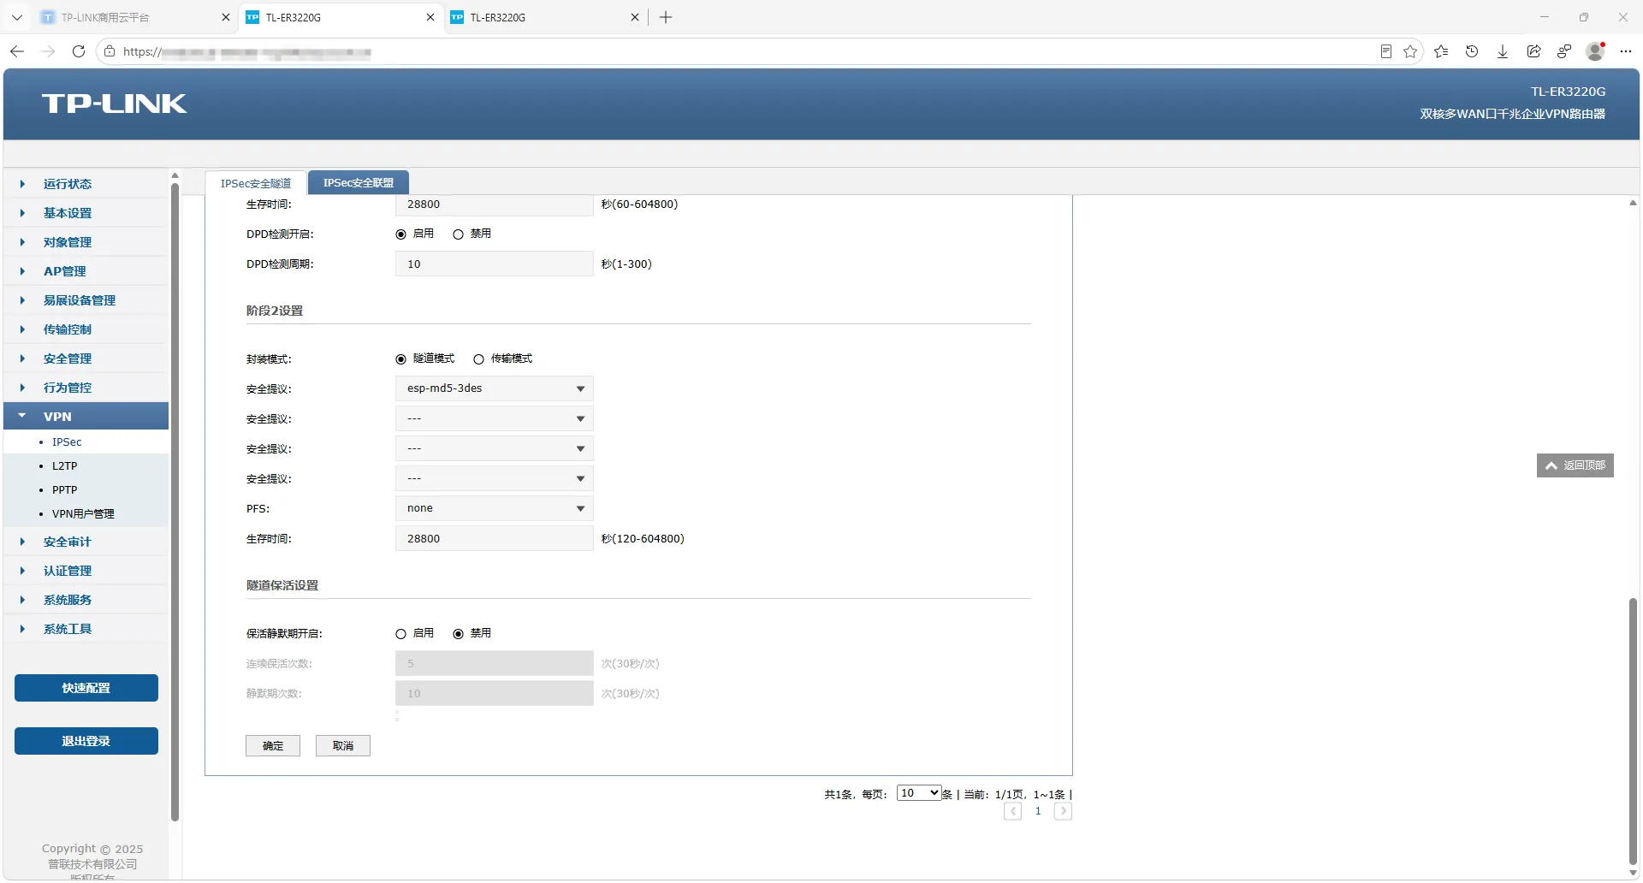Open the PFS dropdown set to none
1643x883 pixels.
click(x=494, y=508)
